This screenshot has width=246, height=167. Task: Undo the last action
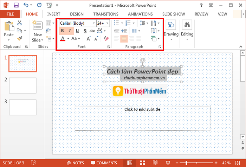click(x=26, y=5)
